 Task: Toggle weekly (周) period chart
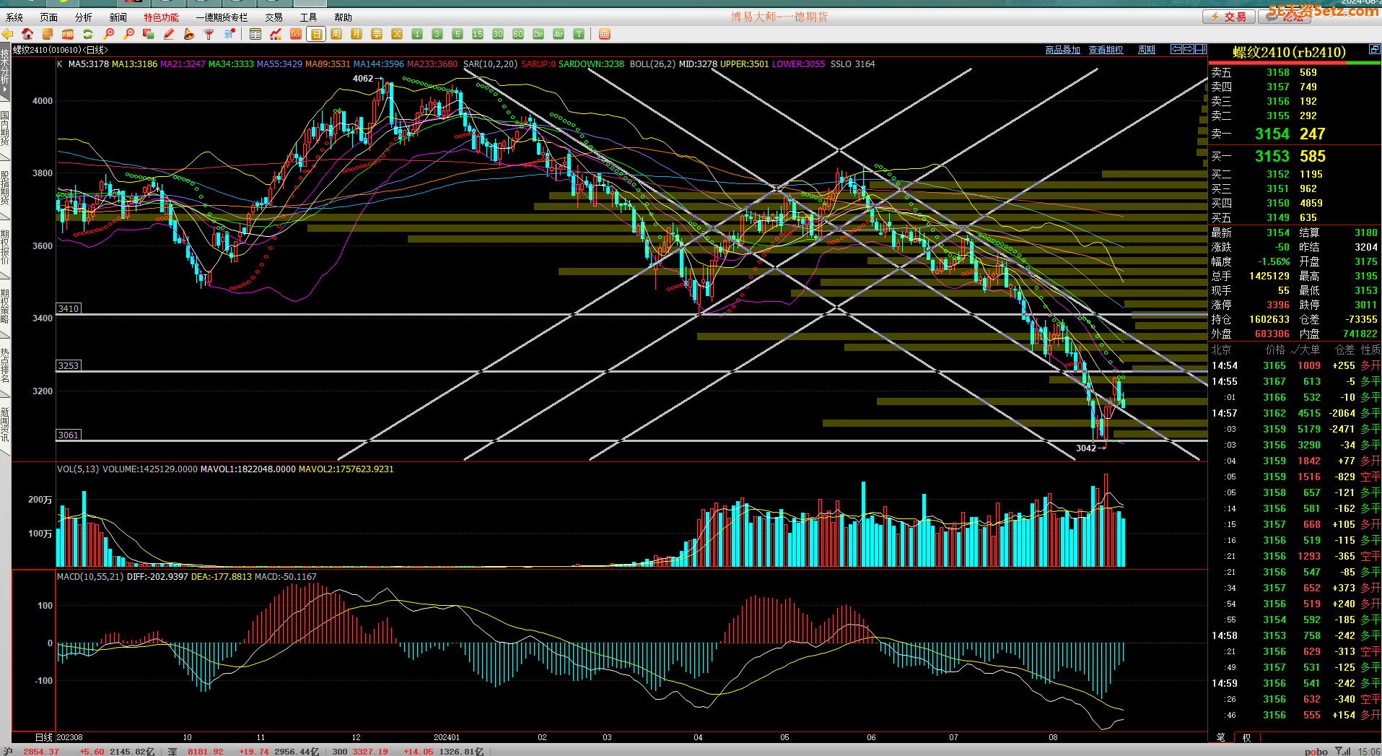tap(336, 34)
